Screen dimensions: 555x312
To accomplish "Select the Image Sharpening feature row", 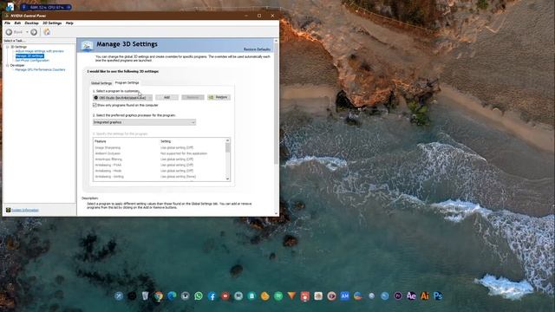I will 159,148.
